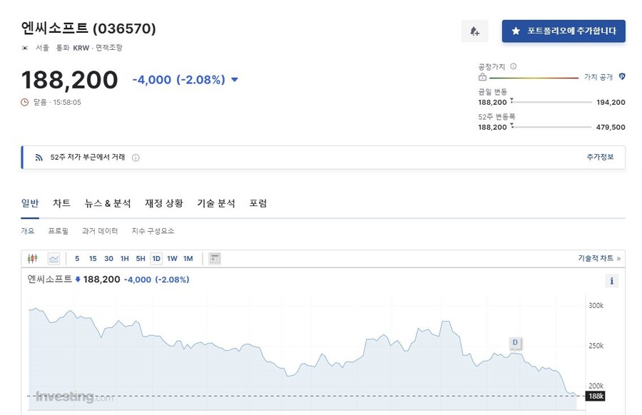Select the candlestick chart icon
The width and height of the screenshot is (642, 415).
32,258
